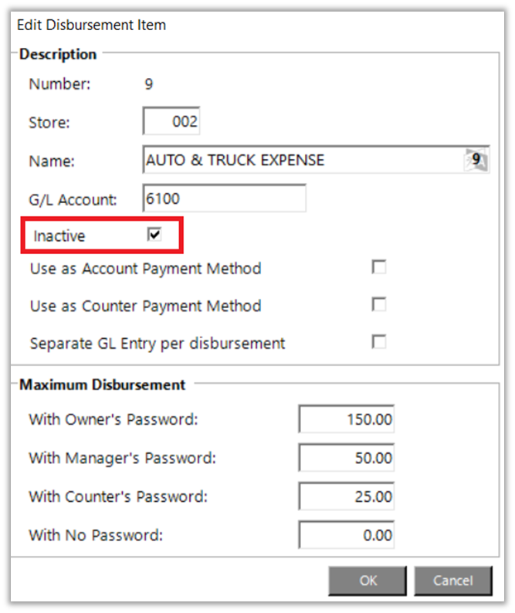Tick Use as Counter Payment Method checkbox
Viewport: 515px width, 613px height.
pos(379,305)
